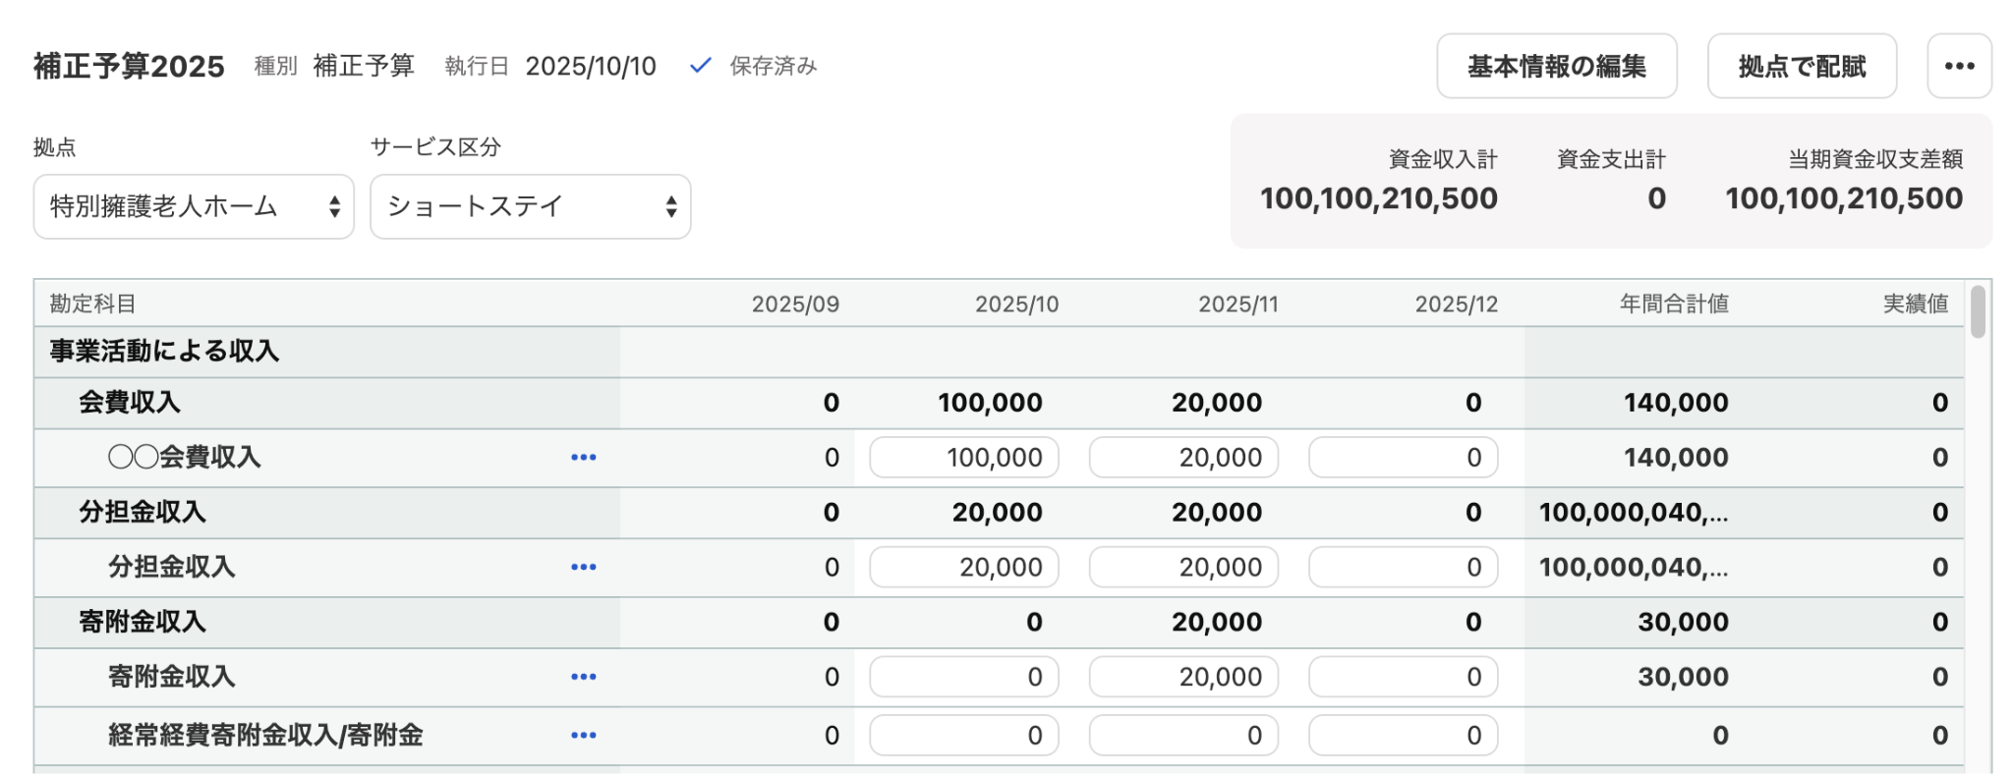Open row menu for 寄附金収入 sub-item
Image resolution: width=2013 pixels, height=774 pixels.
(x=584, y=677)
